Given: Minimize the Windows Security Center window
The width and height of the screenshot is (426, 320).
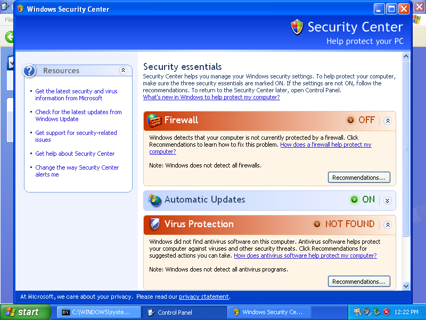Looking at the screenshot, I should [x=379, y=9].
